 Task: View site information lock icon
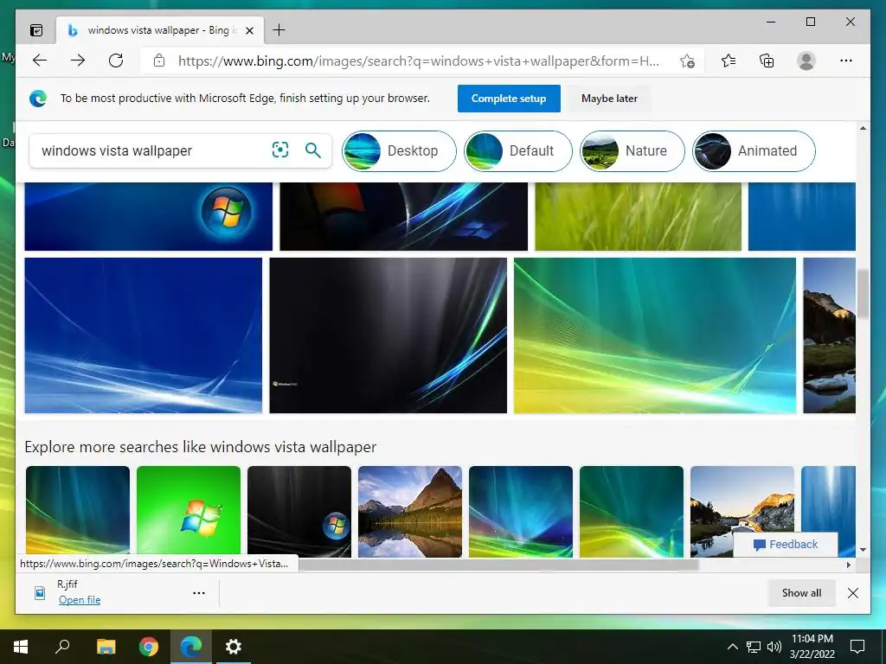[x=159, y=61]
